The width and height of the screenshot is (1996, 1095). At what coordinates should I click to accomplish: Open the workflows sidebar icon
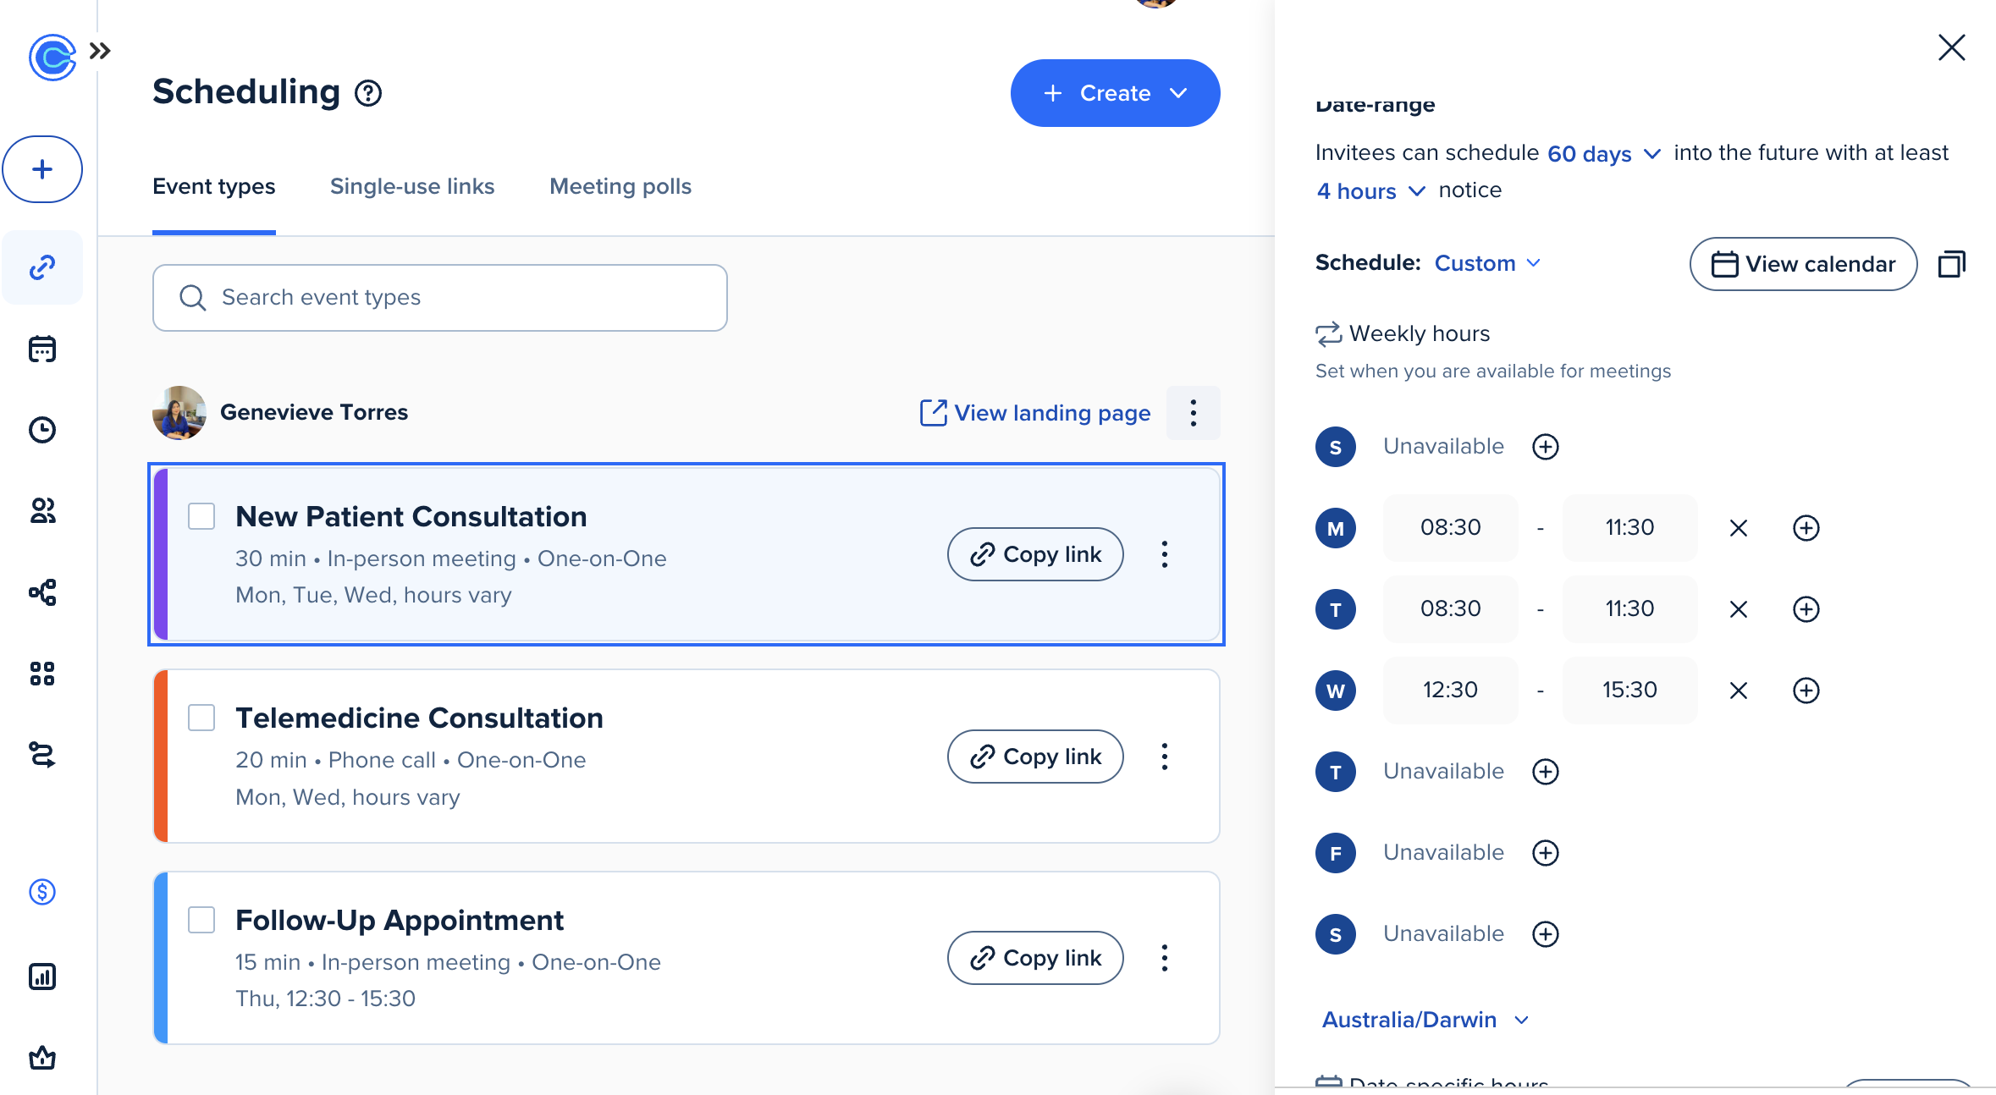click(42, 592)
